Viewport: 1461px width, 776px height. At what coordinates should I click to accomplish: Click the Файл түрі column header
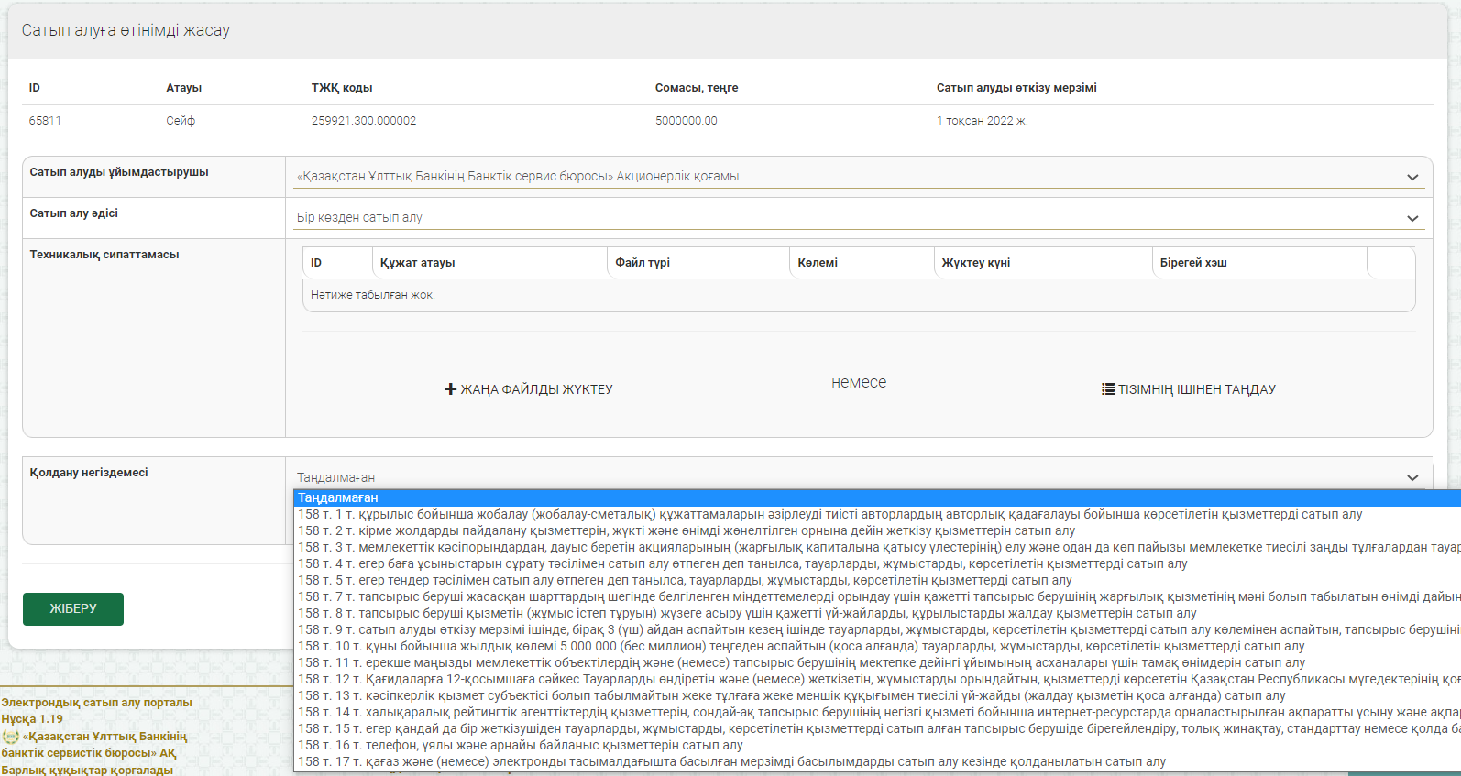coord(643,263)
